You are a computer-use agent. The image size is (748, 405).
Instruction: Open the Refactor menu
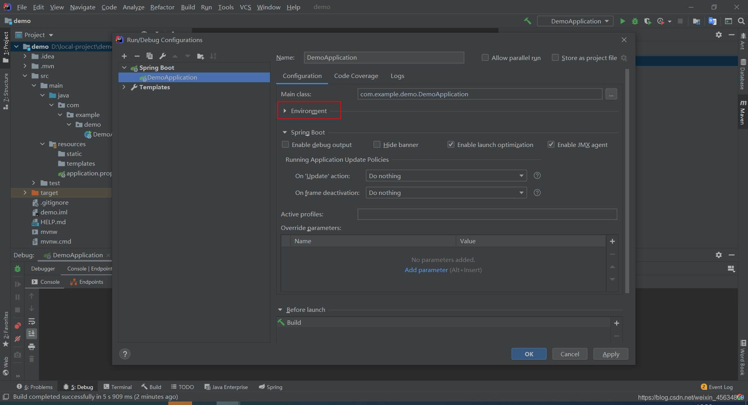click(x=162, y=7)
